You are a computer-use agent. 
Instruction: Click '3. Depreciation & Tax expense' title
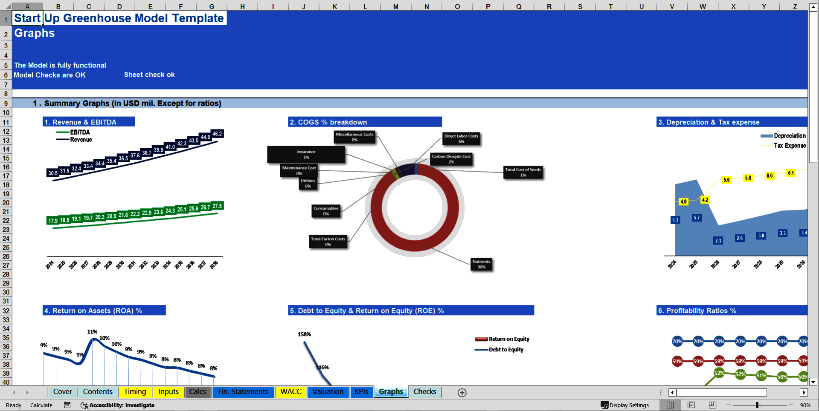coord(732,122)
